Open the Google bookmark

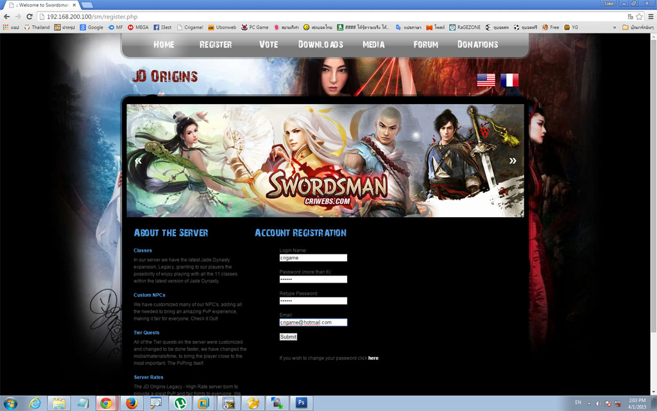pyautogui.click(x=91, y=27)
